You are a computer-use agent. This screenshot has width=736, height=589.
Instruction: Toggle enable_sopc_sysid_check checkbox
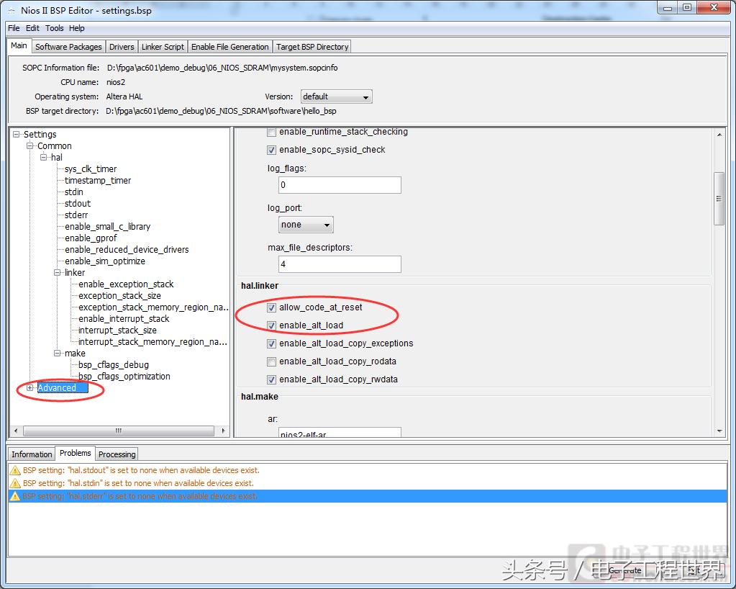[x=271, y=150]
